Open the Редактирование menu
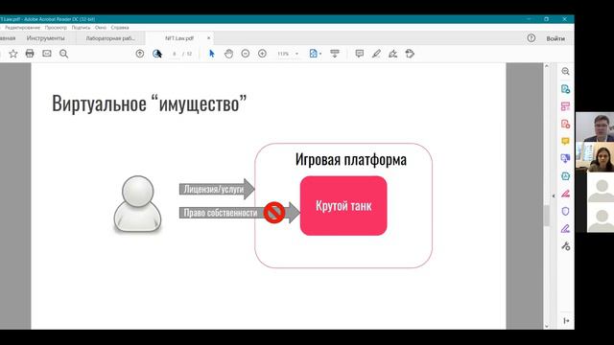 [x=22, y=28]
